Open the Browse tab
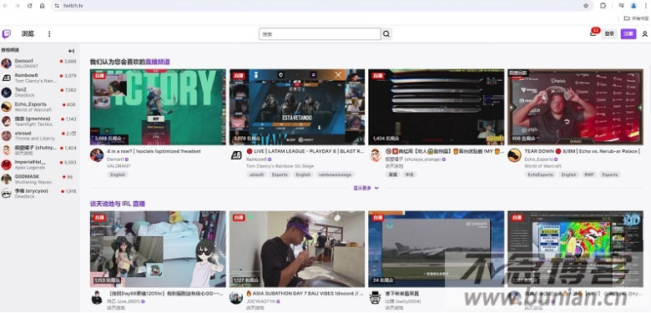This screenshot has height=313, width=651. point(28,34)
